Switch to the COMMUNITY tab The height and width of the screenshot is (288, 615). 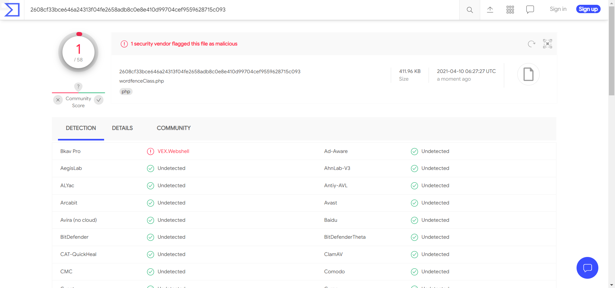[174, 128]
